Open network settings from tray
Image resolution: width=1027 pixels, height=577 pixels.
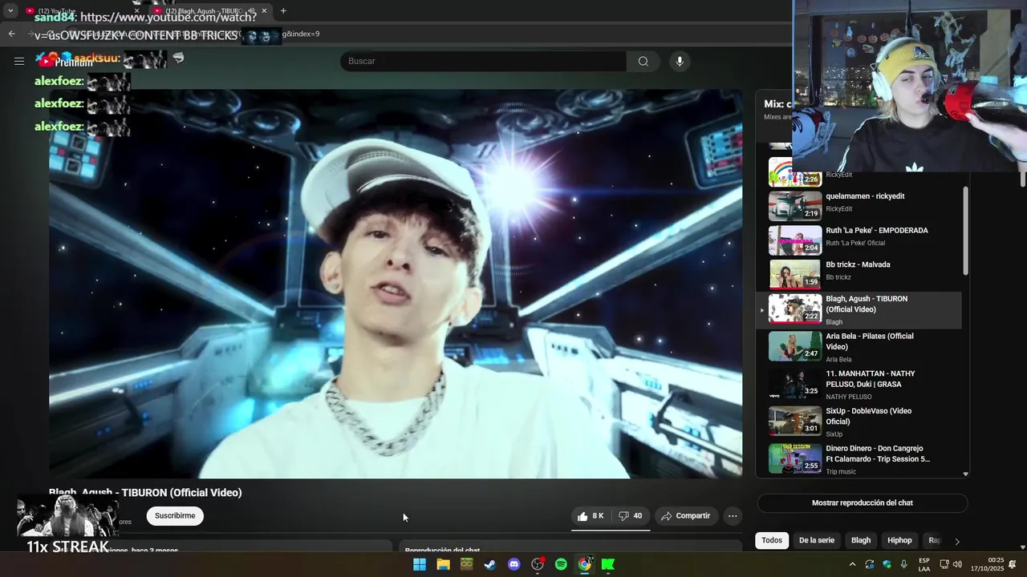coord(944,564)
